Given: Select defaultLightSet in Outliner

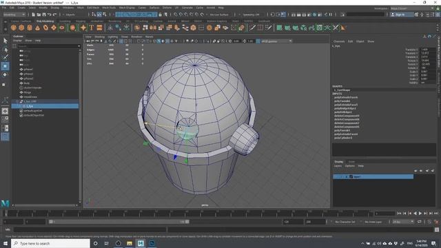Looking at the screenshot, I should pyautogui.click(x=33, y=111).
